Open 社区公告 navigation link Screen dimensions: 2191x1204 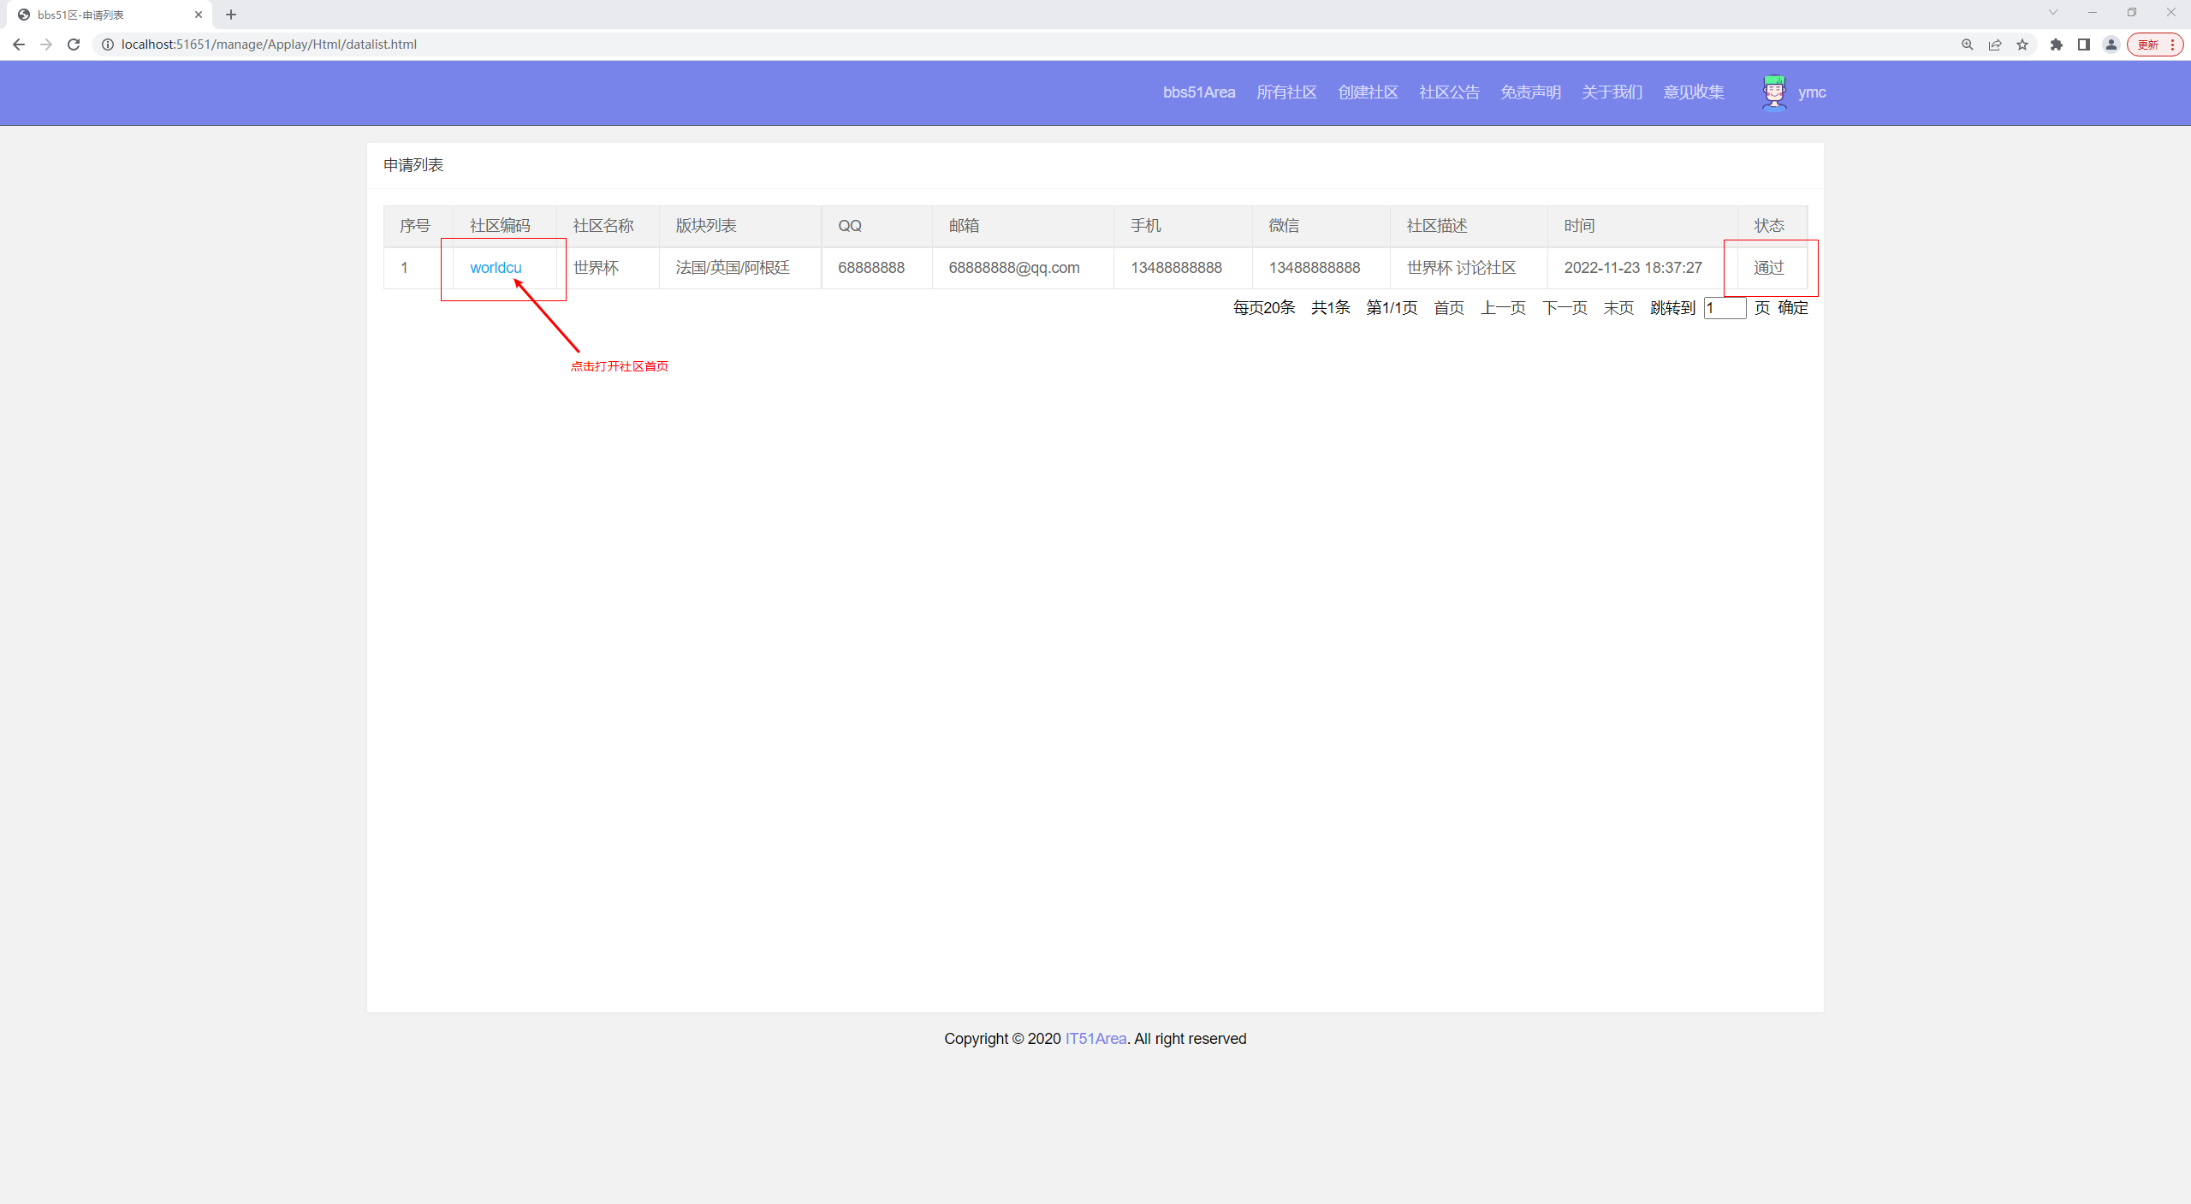1449,92
